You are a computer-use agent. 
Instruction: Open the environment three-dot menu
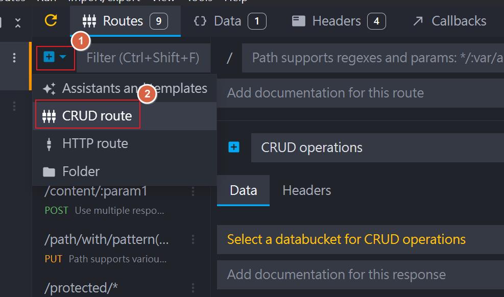tap(14, 58)
